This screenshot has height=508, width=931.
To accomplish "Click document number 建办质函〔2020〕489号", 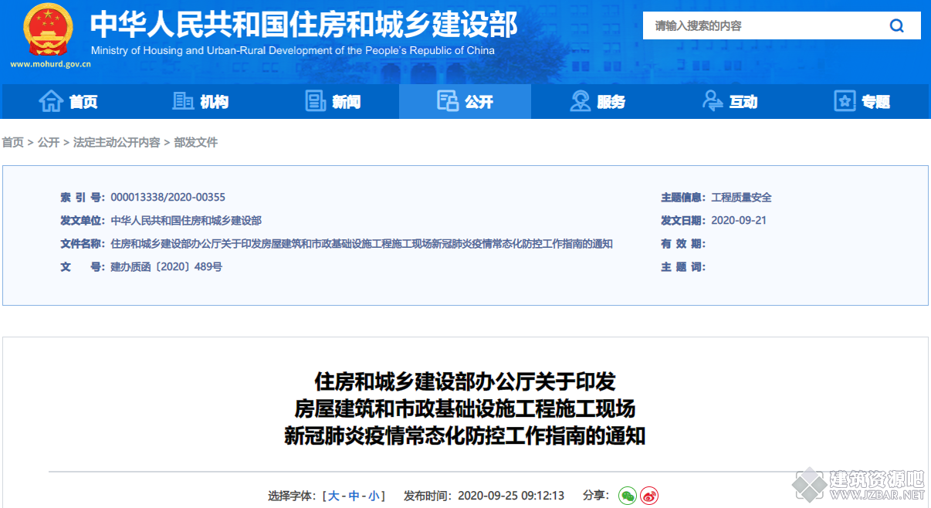I will [x=166, y=267].
